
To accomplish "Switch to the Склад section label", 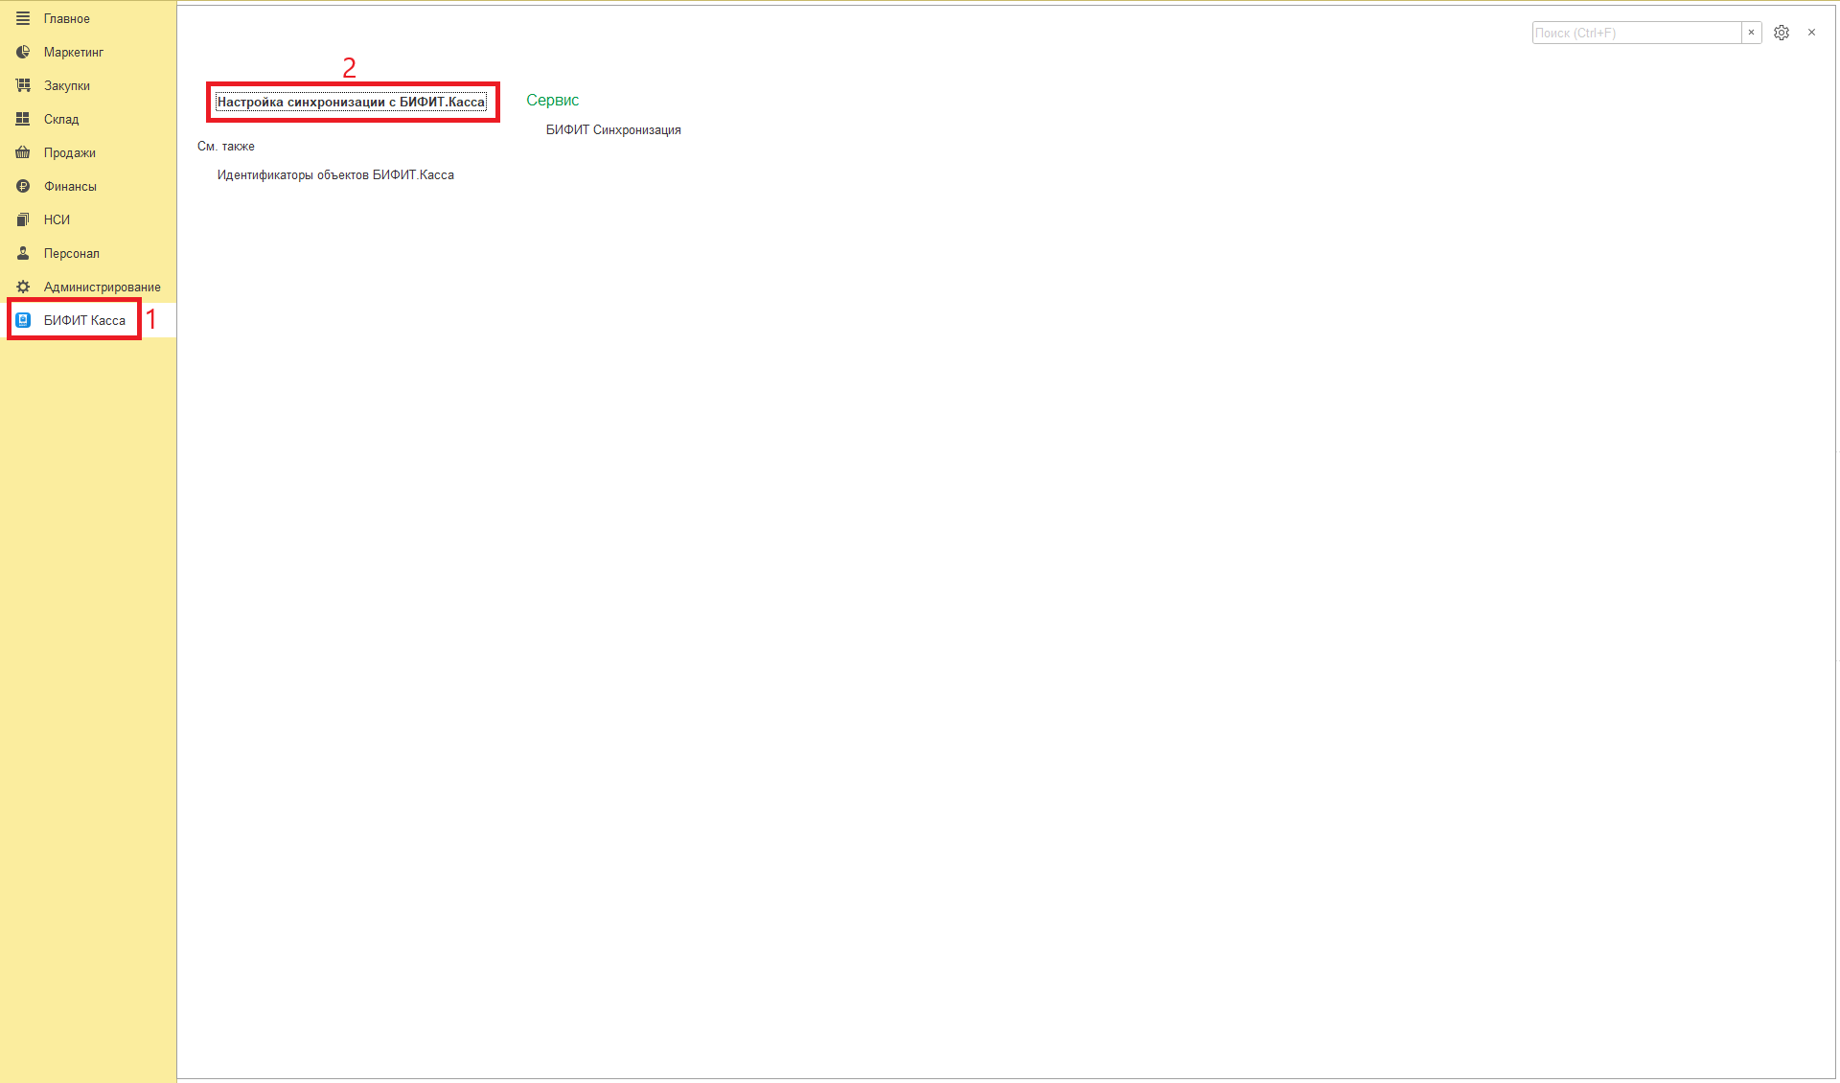I will 61,120.
